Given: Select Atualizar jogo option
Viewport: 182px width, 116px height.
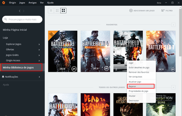Looking at the screenshot, I should click(x=141, y=82).
